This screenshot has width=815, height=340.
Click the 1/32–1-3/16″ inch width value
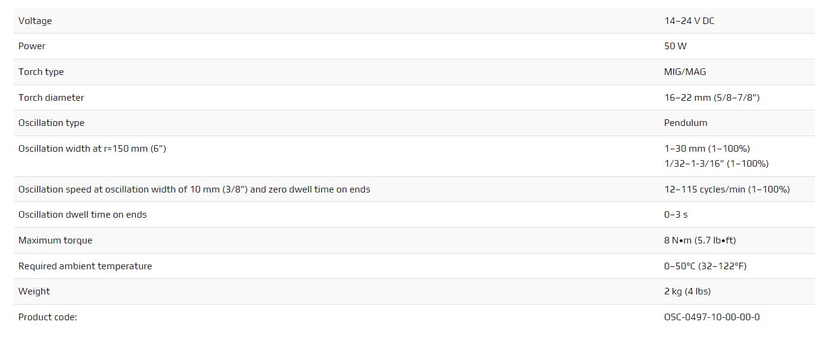(716, 164)
